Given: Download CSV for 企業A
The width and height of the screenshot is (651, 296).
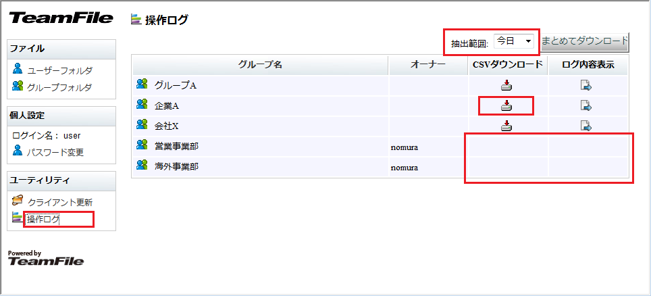Looking at the screenshot, I should click(x=506, y=105).
